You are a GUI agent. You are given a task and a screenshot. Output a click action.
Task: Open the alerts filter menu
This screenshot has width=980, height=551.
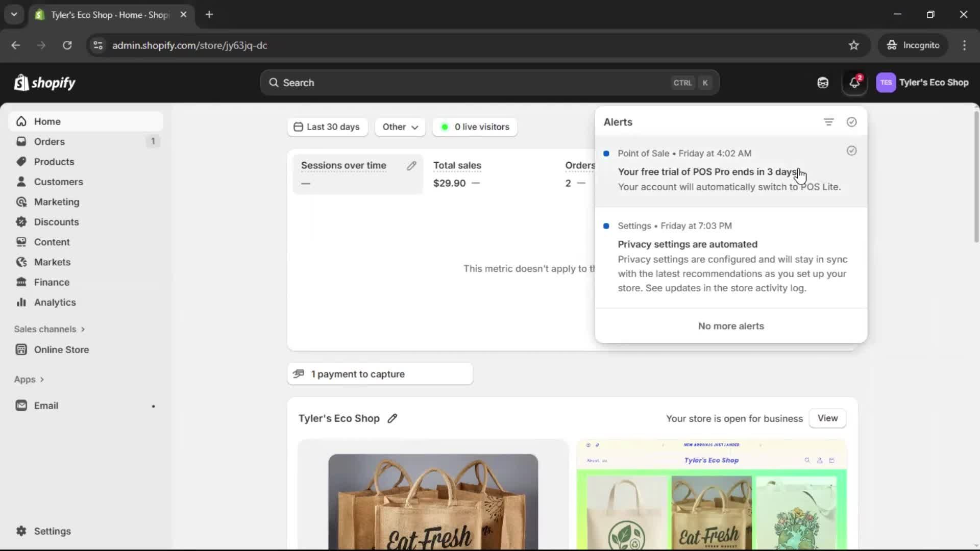pos(828,122)
